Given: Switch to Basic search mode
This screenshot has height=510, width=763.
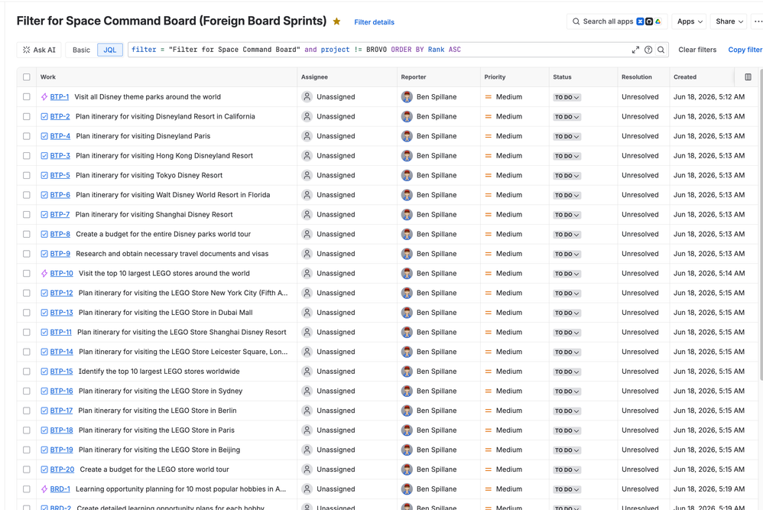Looking at the screenshot, I should click(81, 50).
